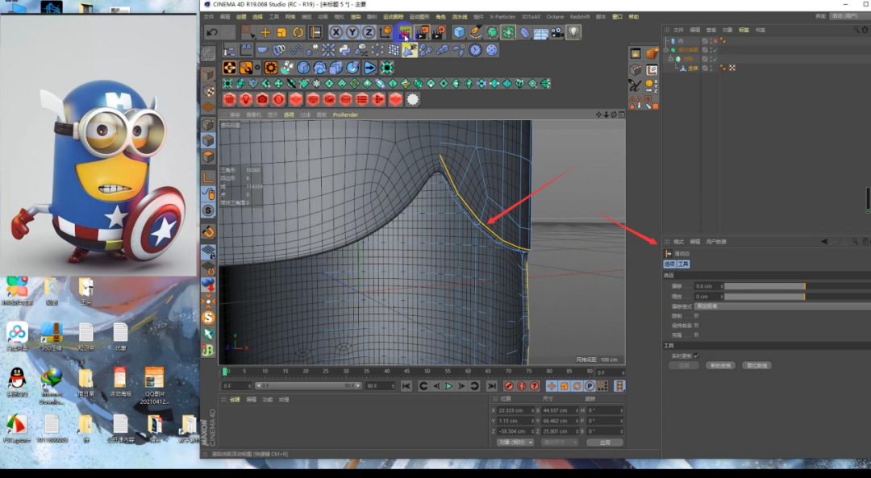Click Render Active View clapperboard icon
Viewport: 871px width, 478px height.
[404, 32]
